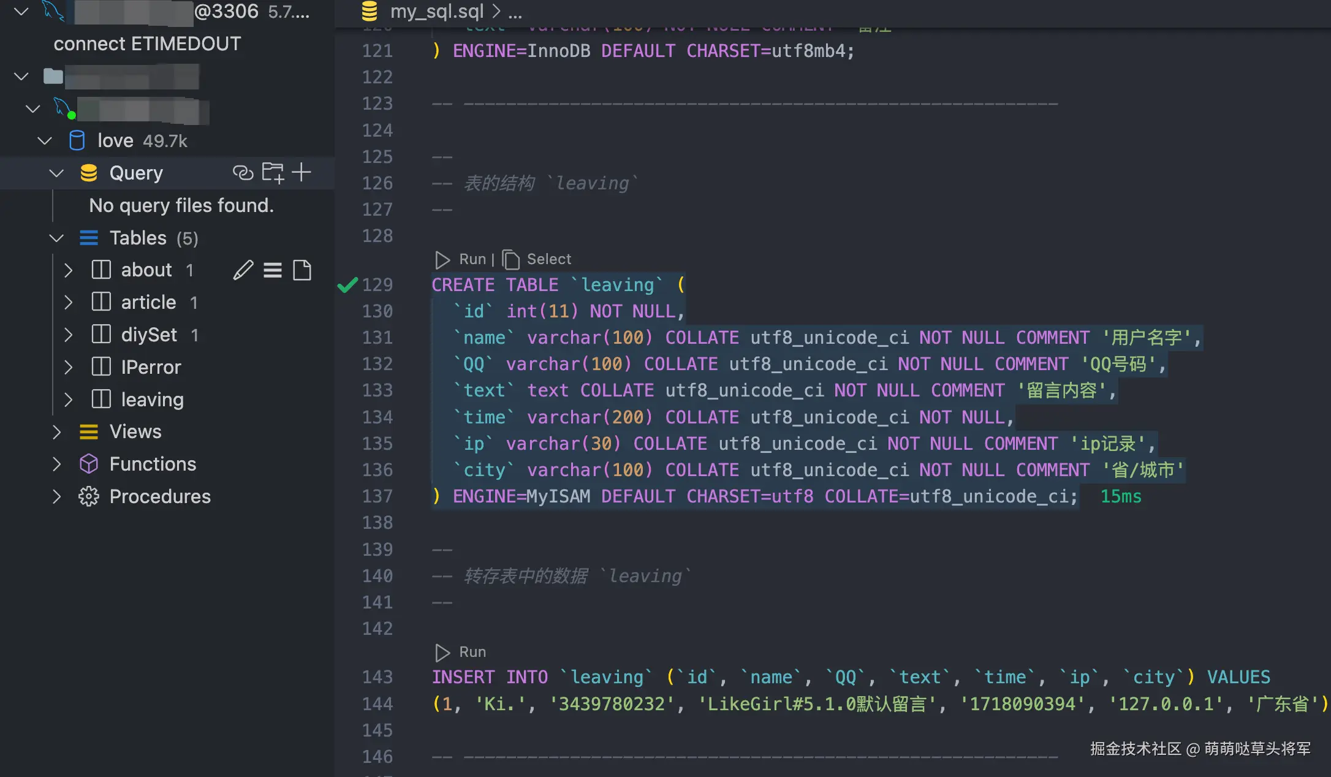The height and width of the screenshot is (777, 1331).
Task: Select the IPerror table item
Action: [x=151, y=367]
